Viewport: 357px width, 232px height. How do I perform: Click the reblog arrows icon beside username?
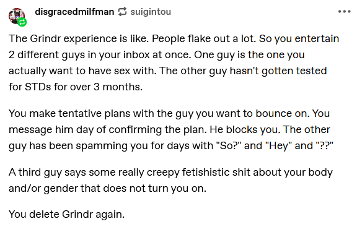coord(122,12)
